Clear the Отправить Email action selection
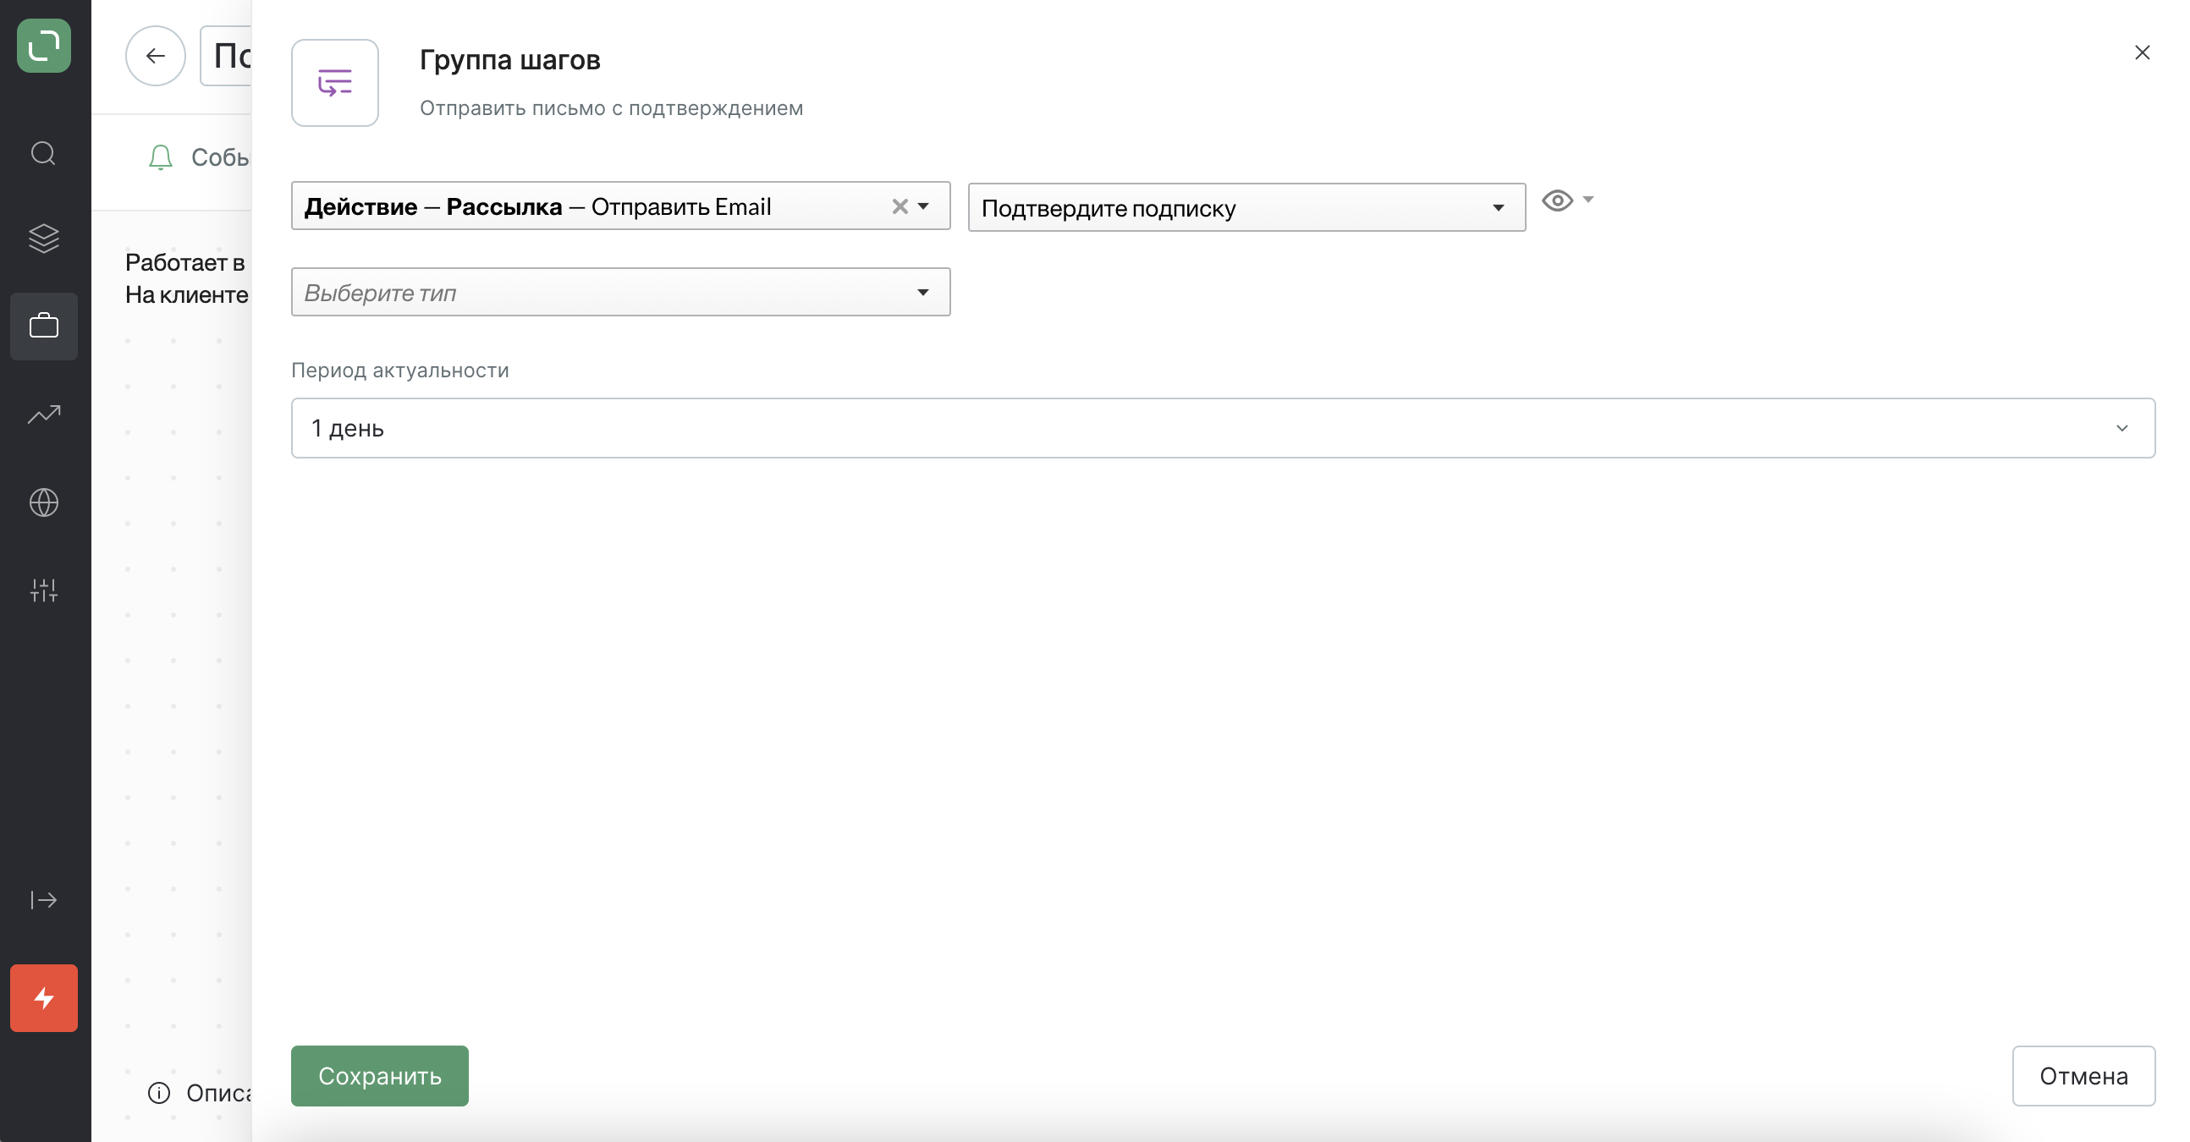This screenshot has width=2190, height=1142. 900,206
